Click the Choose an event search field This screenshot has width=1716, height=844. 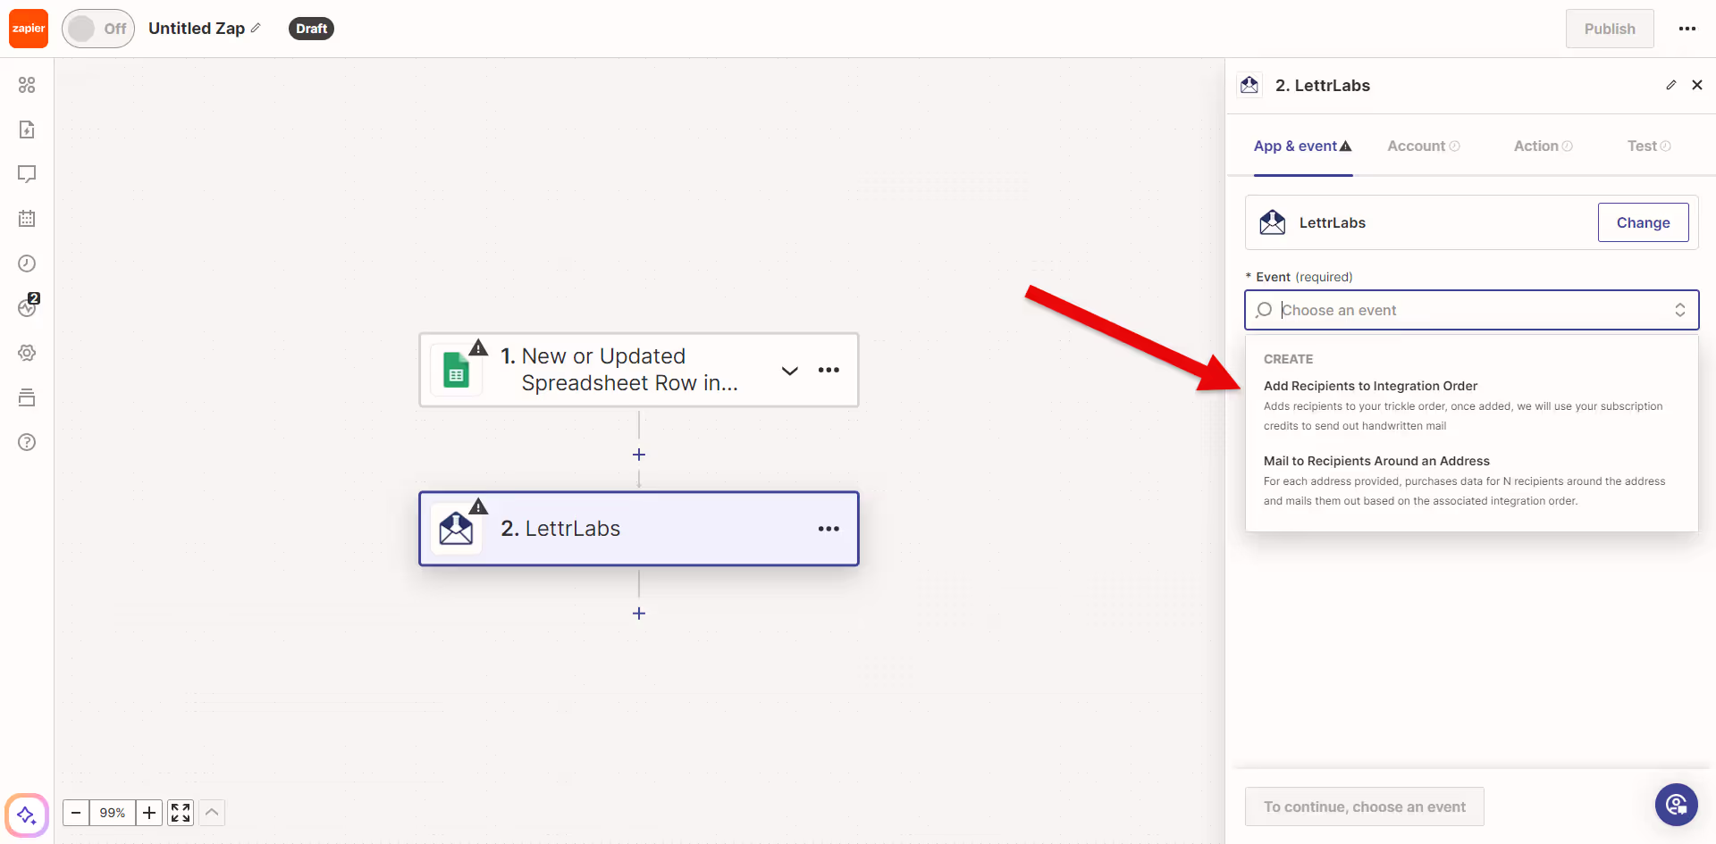(1471, 310)
